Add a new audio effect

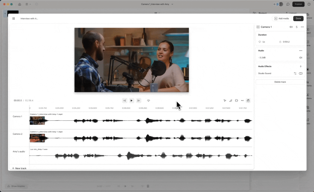301,66
